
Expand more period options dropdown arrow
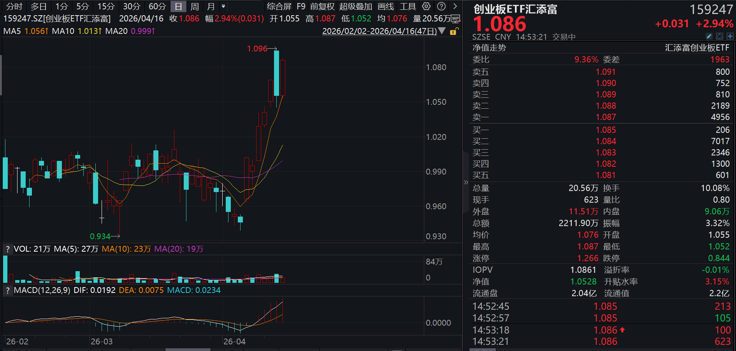(x=223, y=7)
